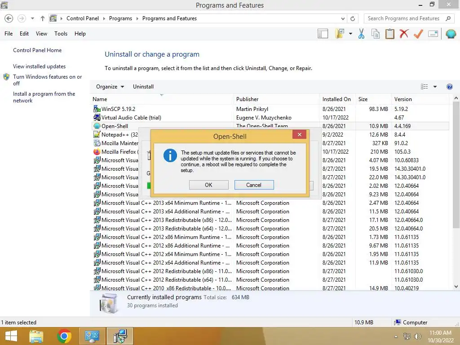Open Control Panel Home link
The height and width of the screenshot is (345, 460).
click(x=37, y=50)
